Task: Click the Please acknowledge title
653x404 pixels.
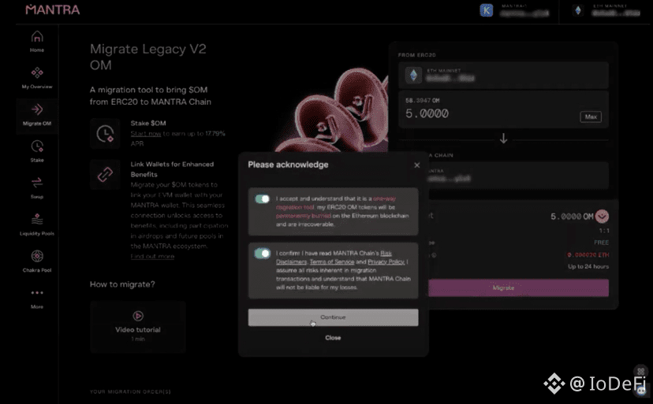Action: [x=288, y=165]
